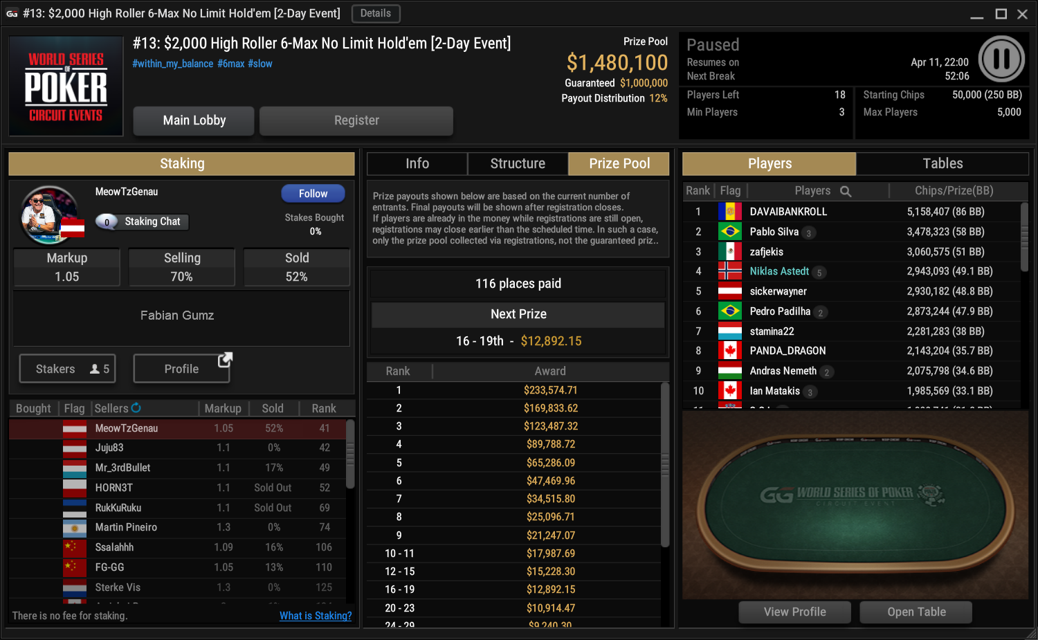Image resolution: width=1038 pixels, height=640 pixels.
Task: Click the WSOP Circuit Events logo
Action: click(x=66, y=86)
